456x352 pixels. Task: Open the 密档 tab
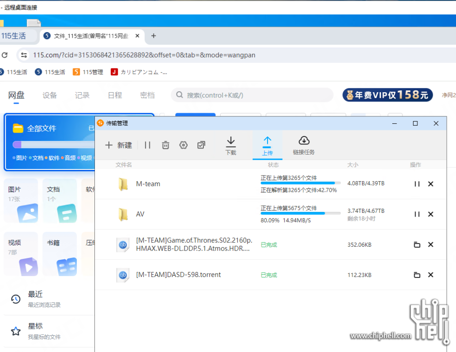(147, 95)
